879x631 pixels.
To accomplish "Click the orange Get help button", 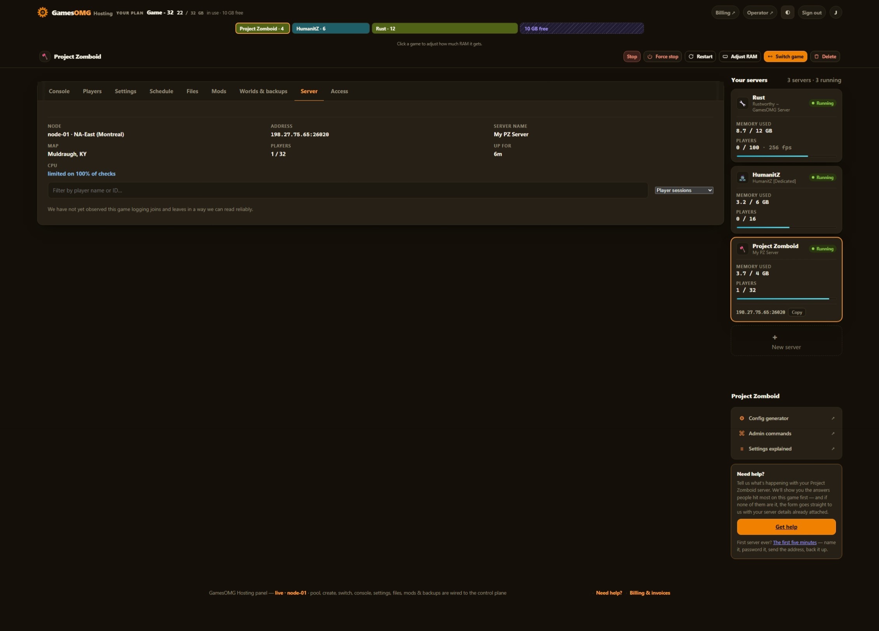I will click(x=786, y=527).
